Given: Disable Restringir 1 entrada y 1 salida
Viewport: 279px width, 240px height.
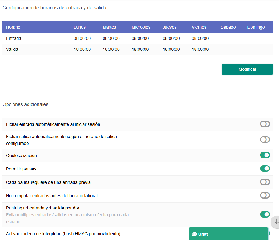Looking at the screenshot, I should point(265,214).
